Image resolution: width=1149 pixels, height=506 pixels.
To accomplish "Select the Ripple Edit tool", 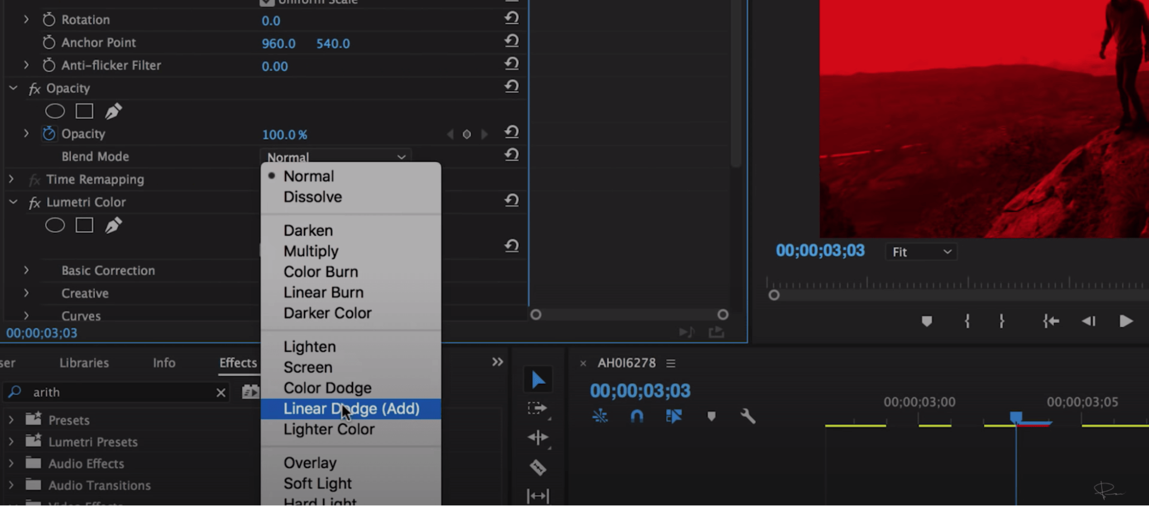I will click(x=538, y=438).
